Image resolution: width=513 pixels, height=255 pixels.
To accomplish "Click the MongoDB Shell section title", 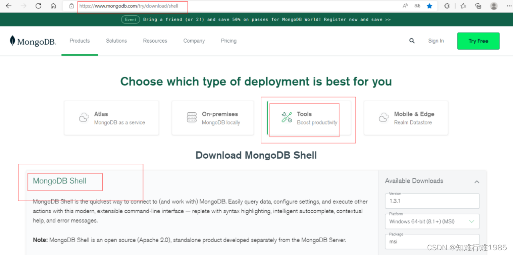I will pos(60,181).
